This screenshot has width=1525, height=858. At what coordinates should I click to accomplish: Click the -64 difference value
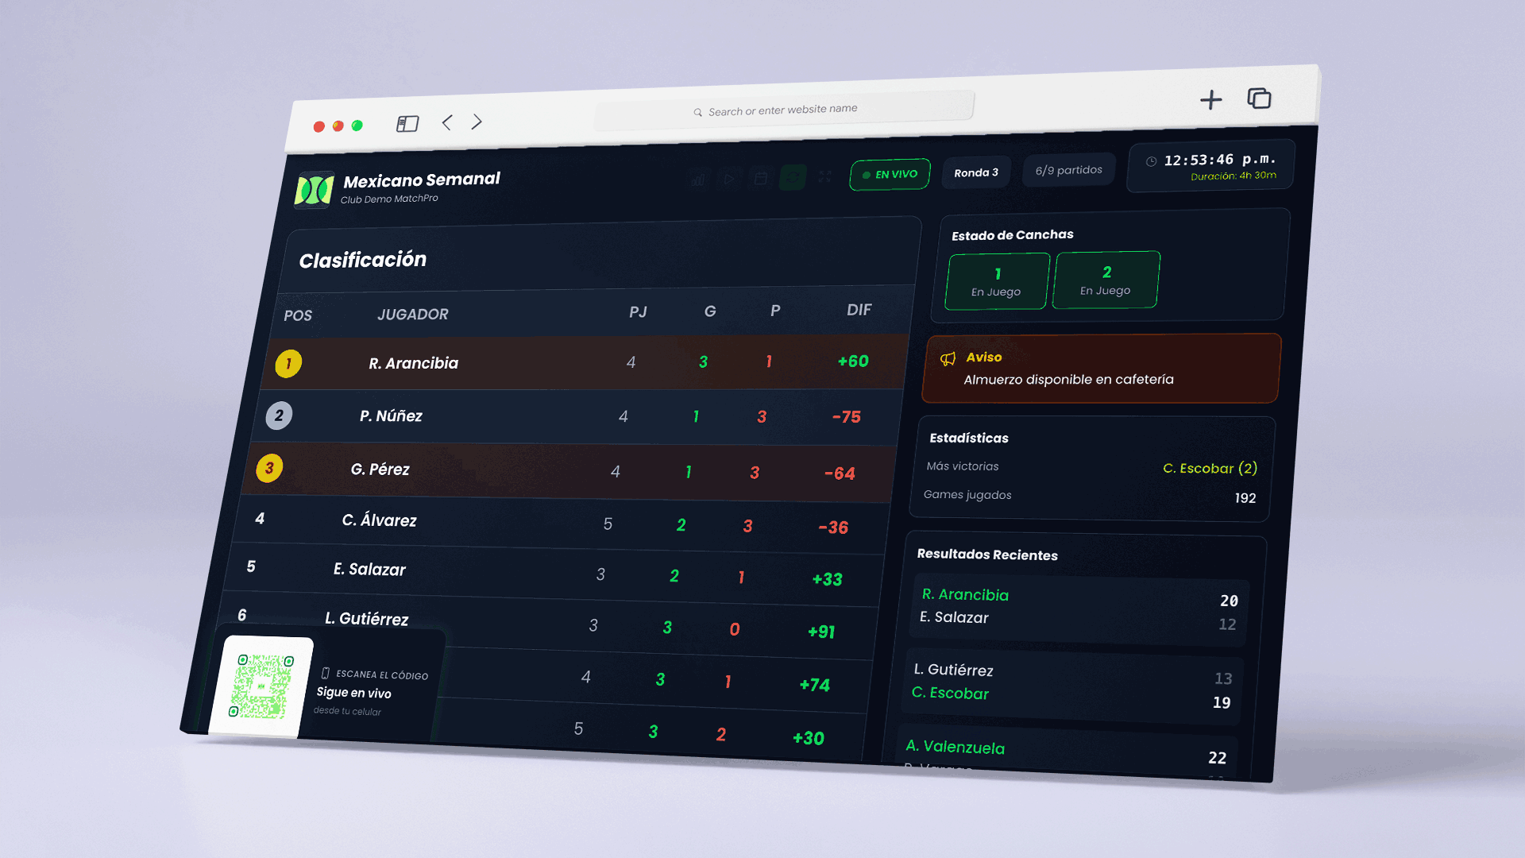click(x=840, y=473)
